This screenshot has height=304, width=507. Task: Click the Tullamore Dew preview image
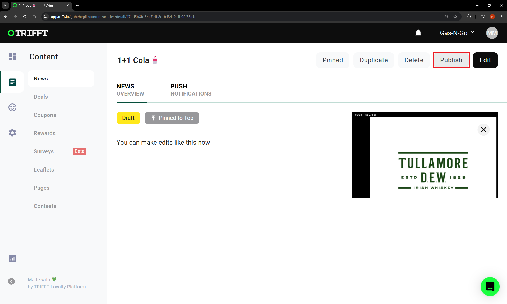[x=425, y=155]
